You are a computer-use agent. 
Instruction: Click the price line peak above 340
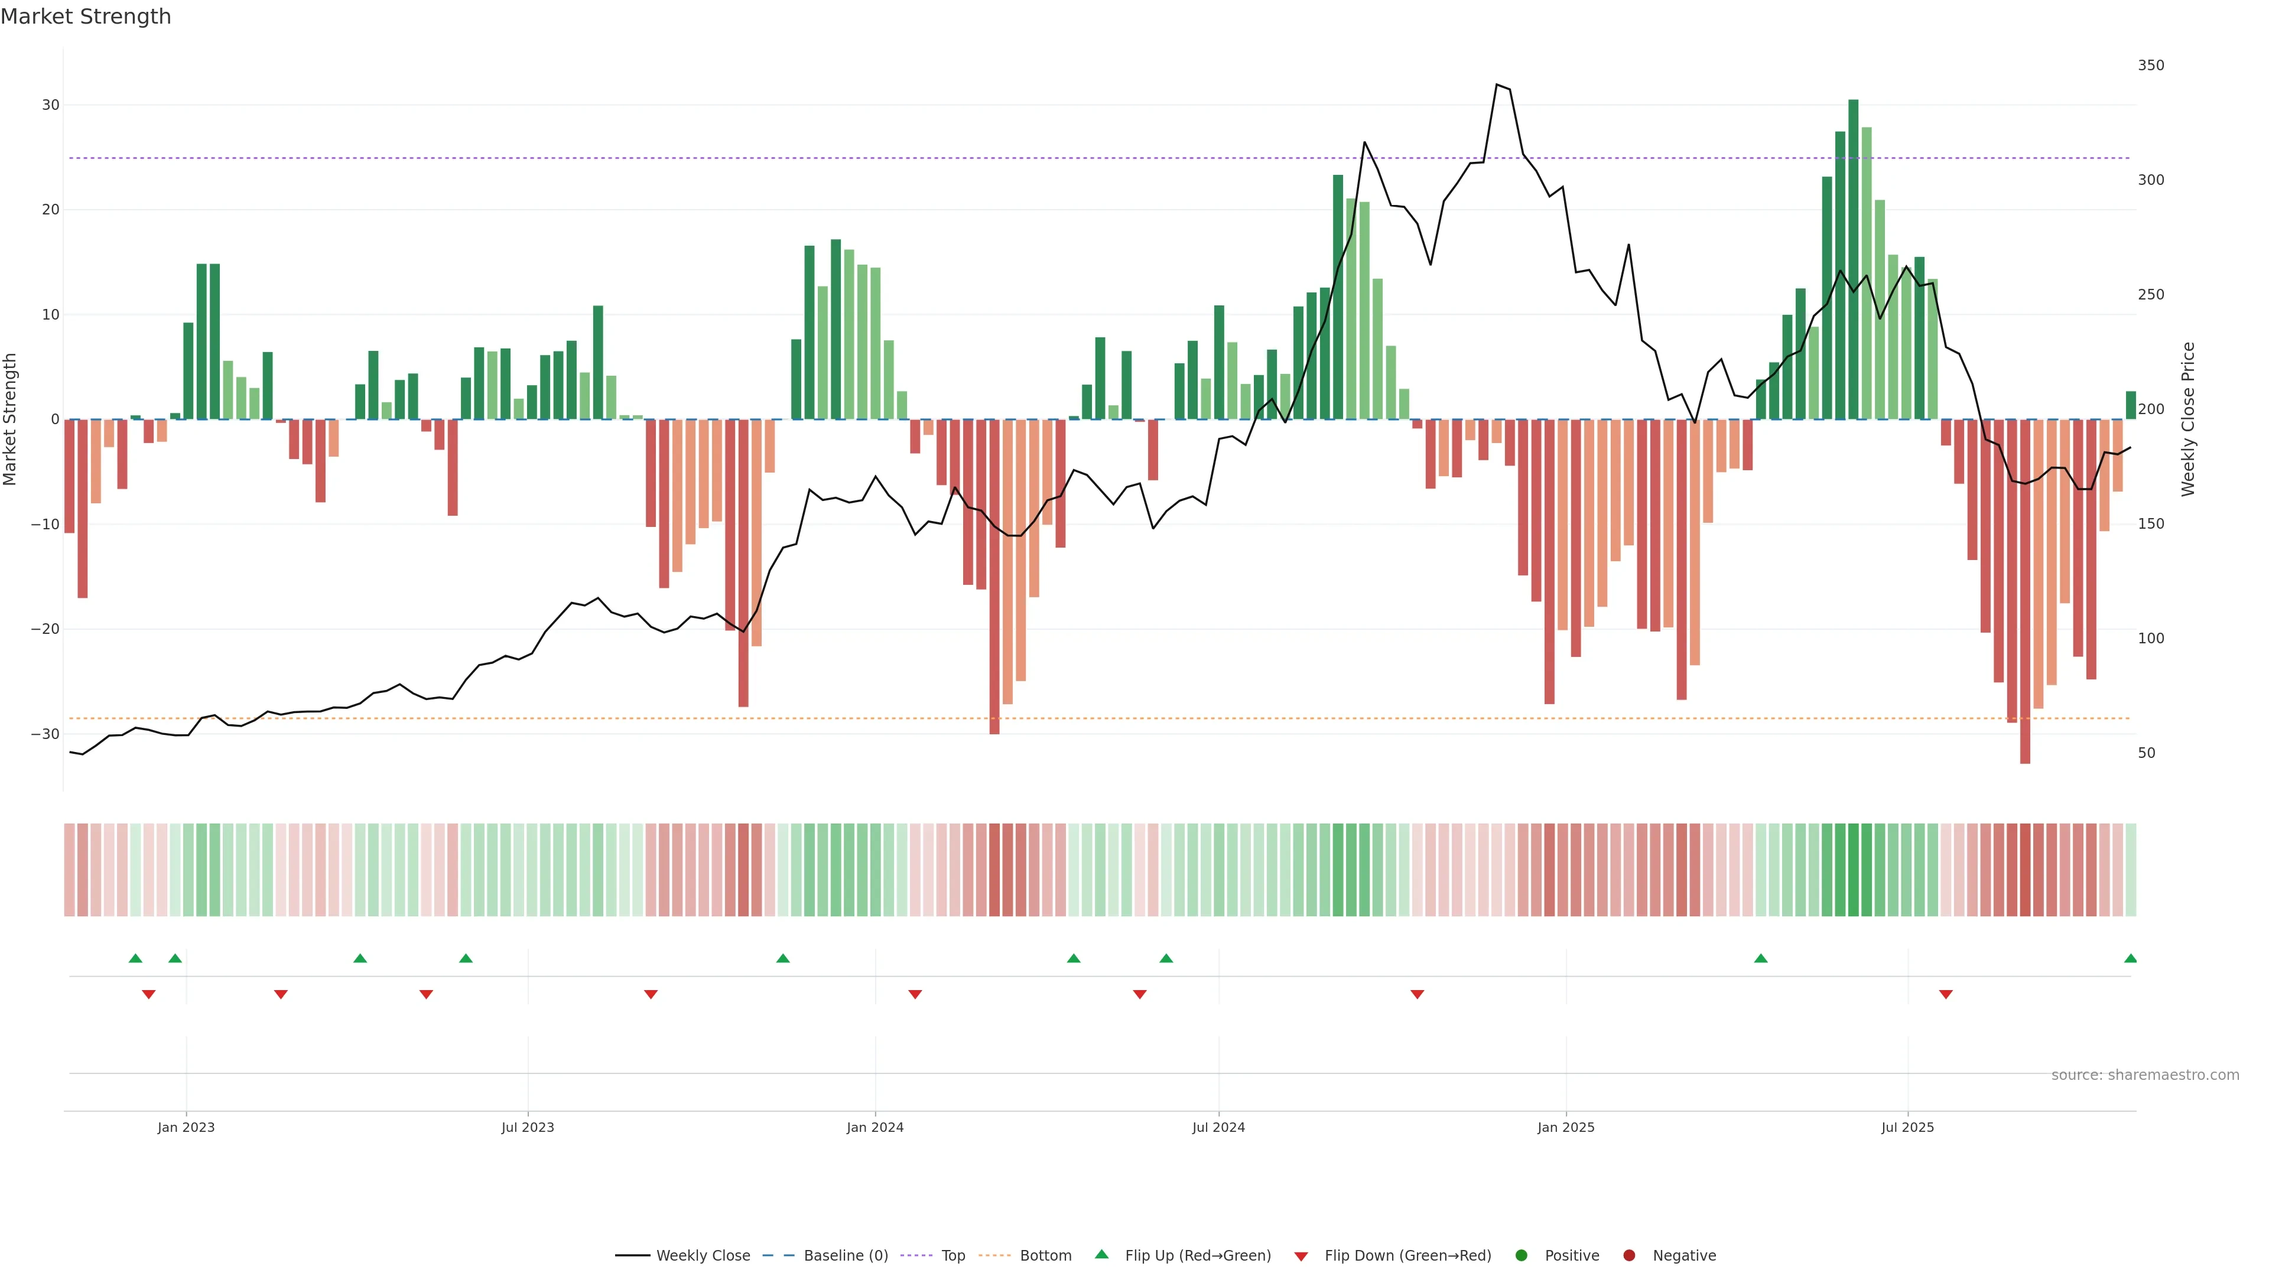click(x=1497, y=84)
